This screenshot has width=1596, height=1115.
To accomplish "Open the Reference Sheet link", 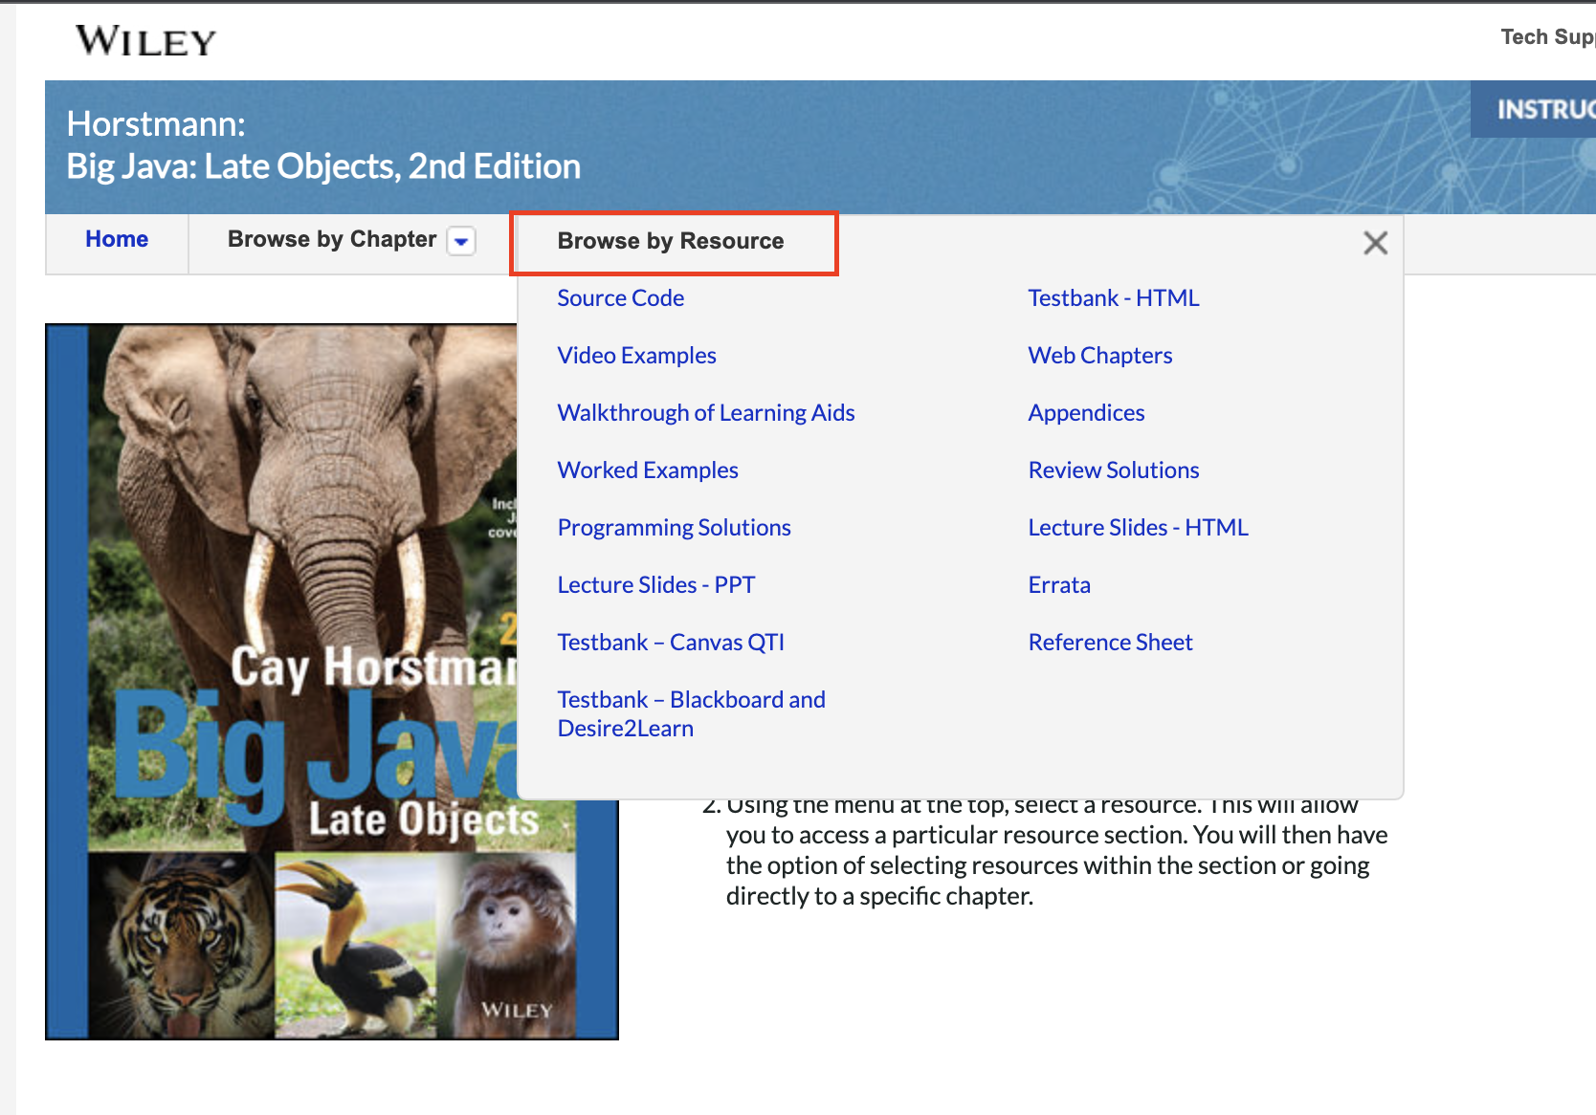I will point(1111,643).
